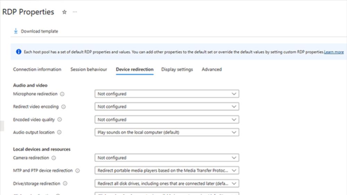This screenshot has height=195, width=347.
Task: Open the Camera redirection dropdown
Action: [167, 158]
